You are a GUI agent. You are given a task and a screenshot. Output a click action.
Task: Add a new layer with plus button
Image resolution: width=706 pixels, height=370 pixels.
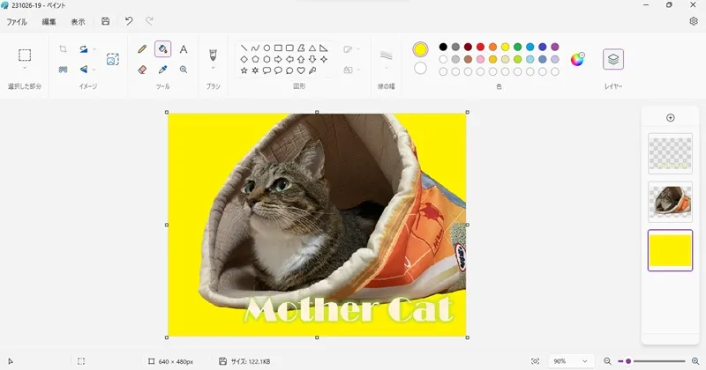[670, 117]
